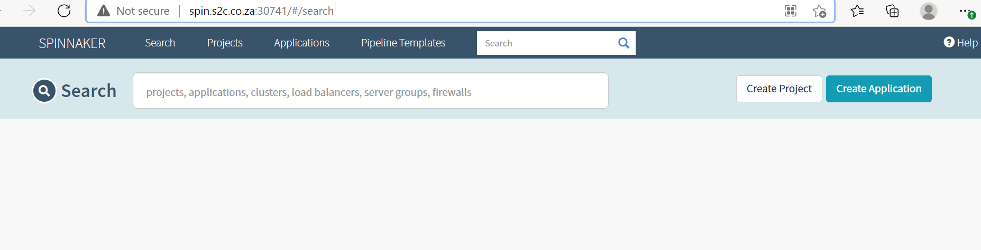Screen dimensions: 981x250
Task: Open the Collections icon
Action: (892, 11)
